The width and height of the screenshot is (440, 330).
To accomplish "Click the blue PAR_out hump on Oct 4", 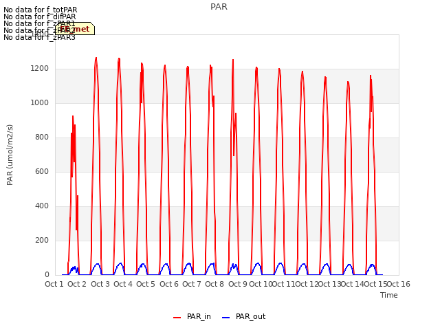I will pyautogui.click(x=121, y=264).
